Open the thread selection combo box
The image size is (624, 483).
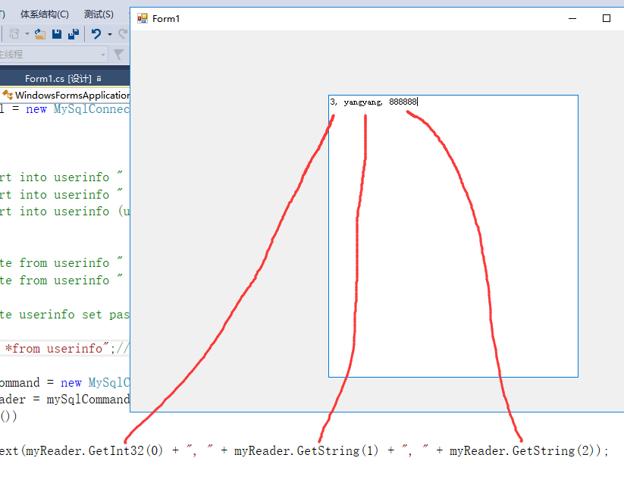pyautogui.click(x=103, y=55)
